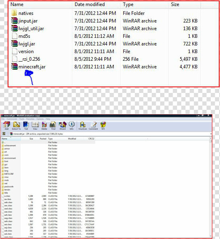
Task: Click the Test archive toolbar icon
Action: [26, 125]
